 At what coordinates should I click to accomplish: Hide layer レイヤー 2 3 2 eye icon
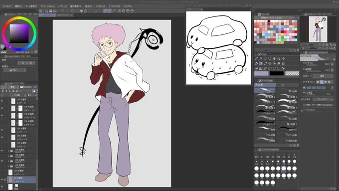click(x=2, y=116)
